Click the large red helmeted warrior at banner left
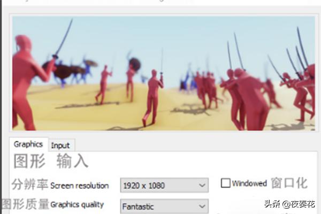 tap(27, 83)
